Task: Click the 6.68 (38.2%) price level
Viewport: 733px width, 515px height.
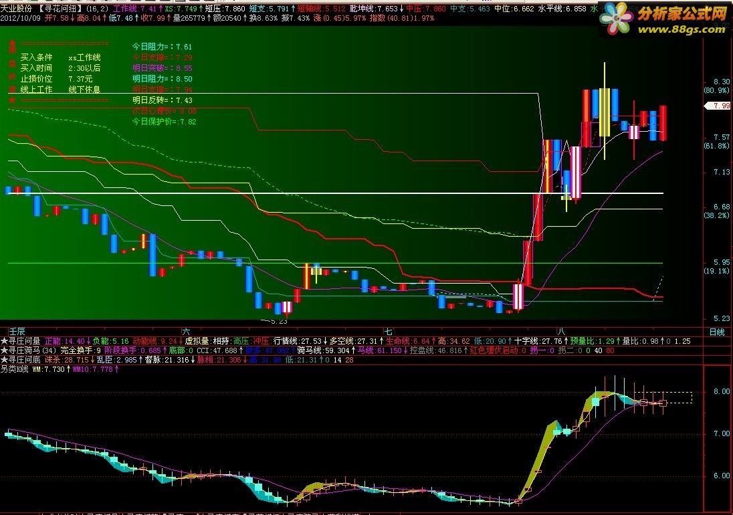Action: pos(717,211)
